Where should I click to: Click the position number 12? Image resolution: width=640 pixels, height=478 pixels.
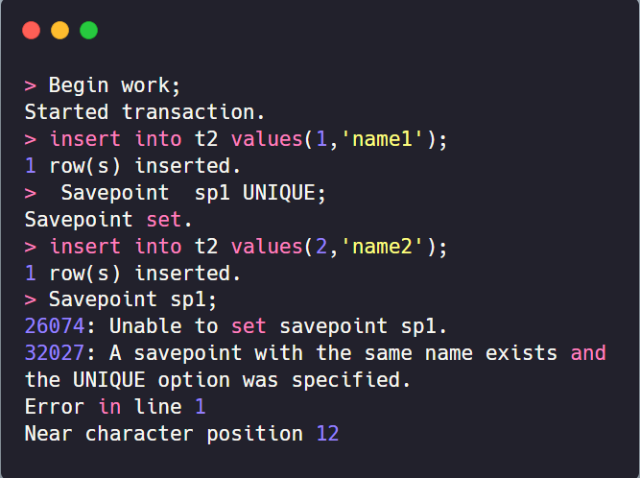(328, 434)
